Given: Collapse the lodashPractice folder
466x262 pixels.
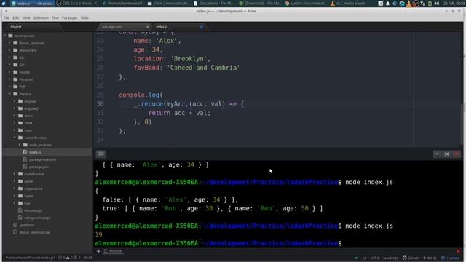Looking at the screenshot, I should [15, 138].
